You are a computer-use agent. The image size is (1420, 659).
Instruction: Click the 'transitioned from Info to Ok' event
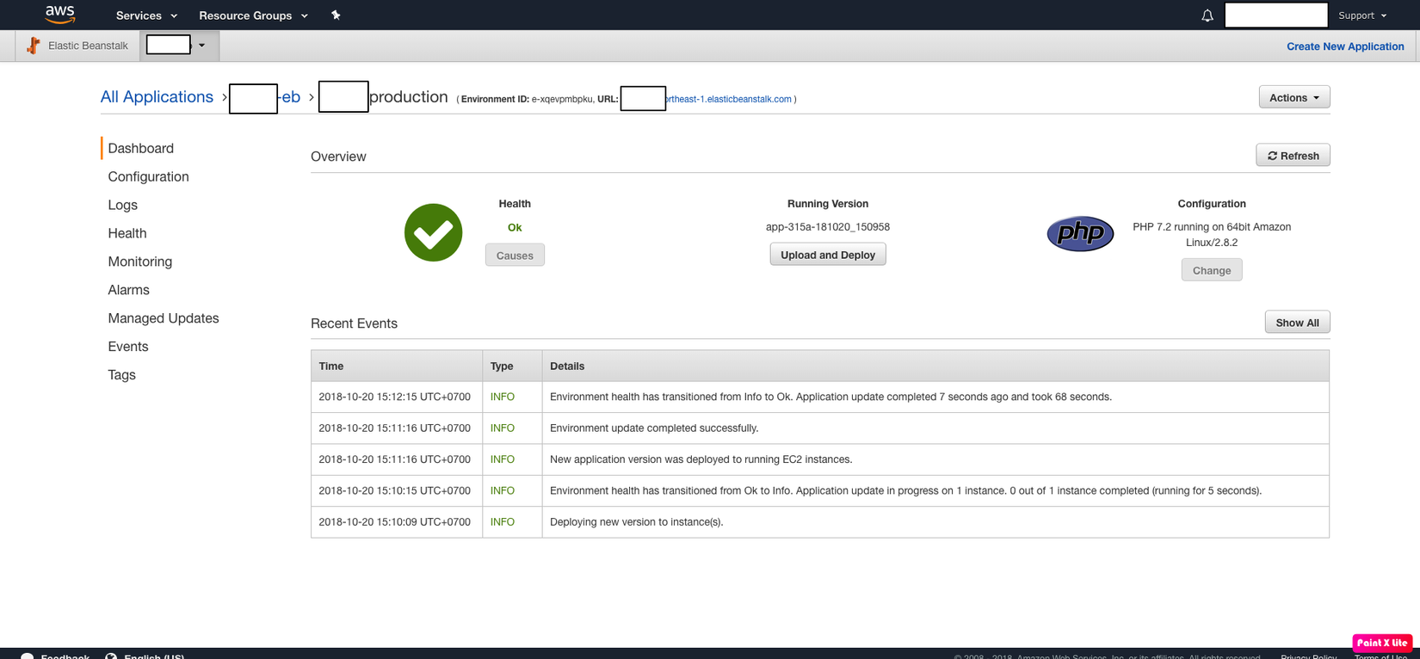830,397
